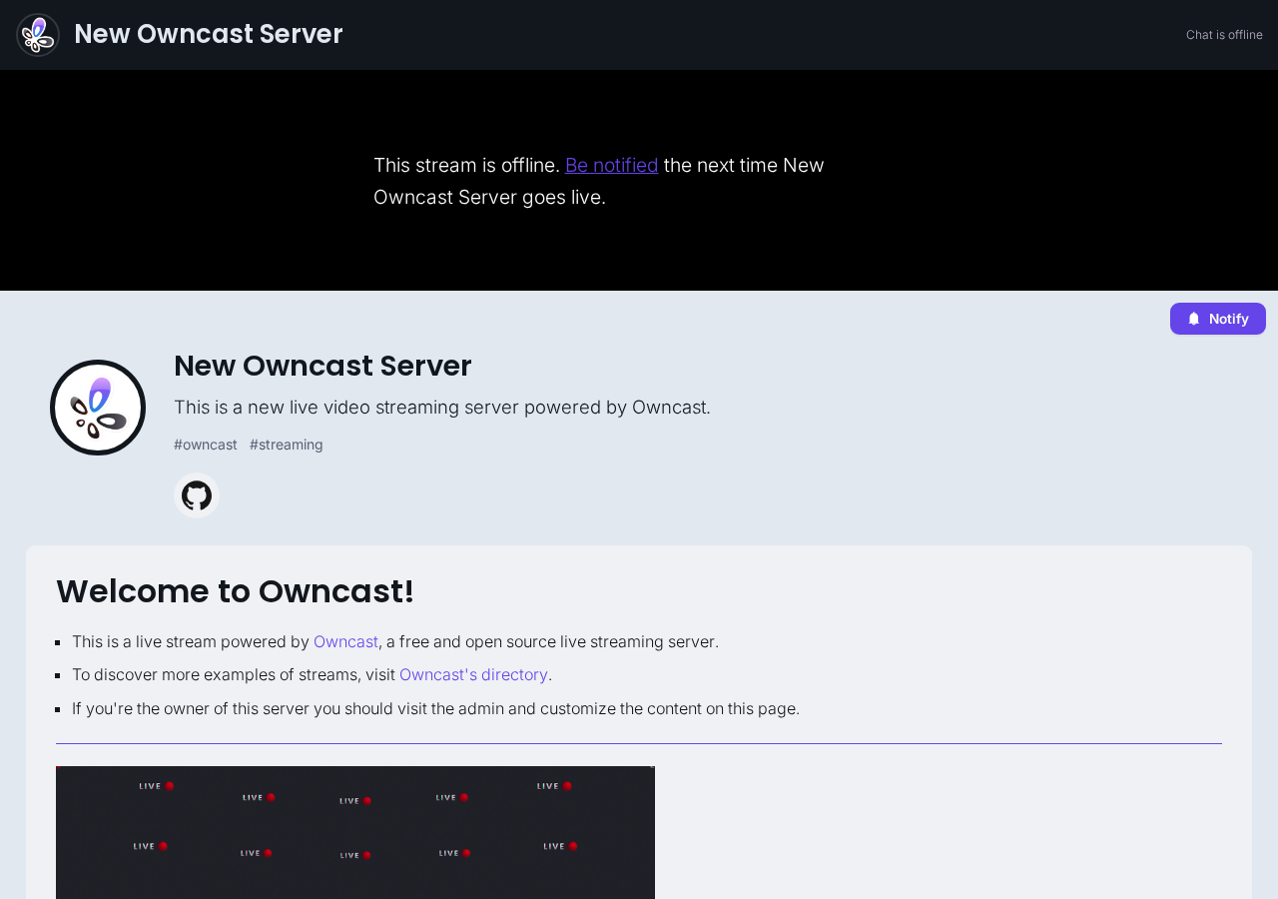This screenshot has height=899, width=1278.
Task: Click the LIVE pattern preview image
Action: [x=355, y=832]
